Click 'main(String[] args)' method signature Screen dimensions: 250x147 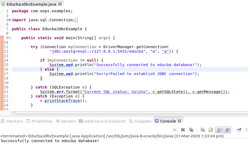88,38
